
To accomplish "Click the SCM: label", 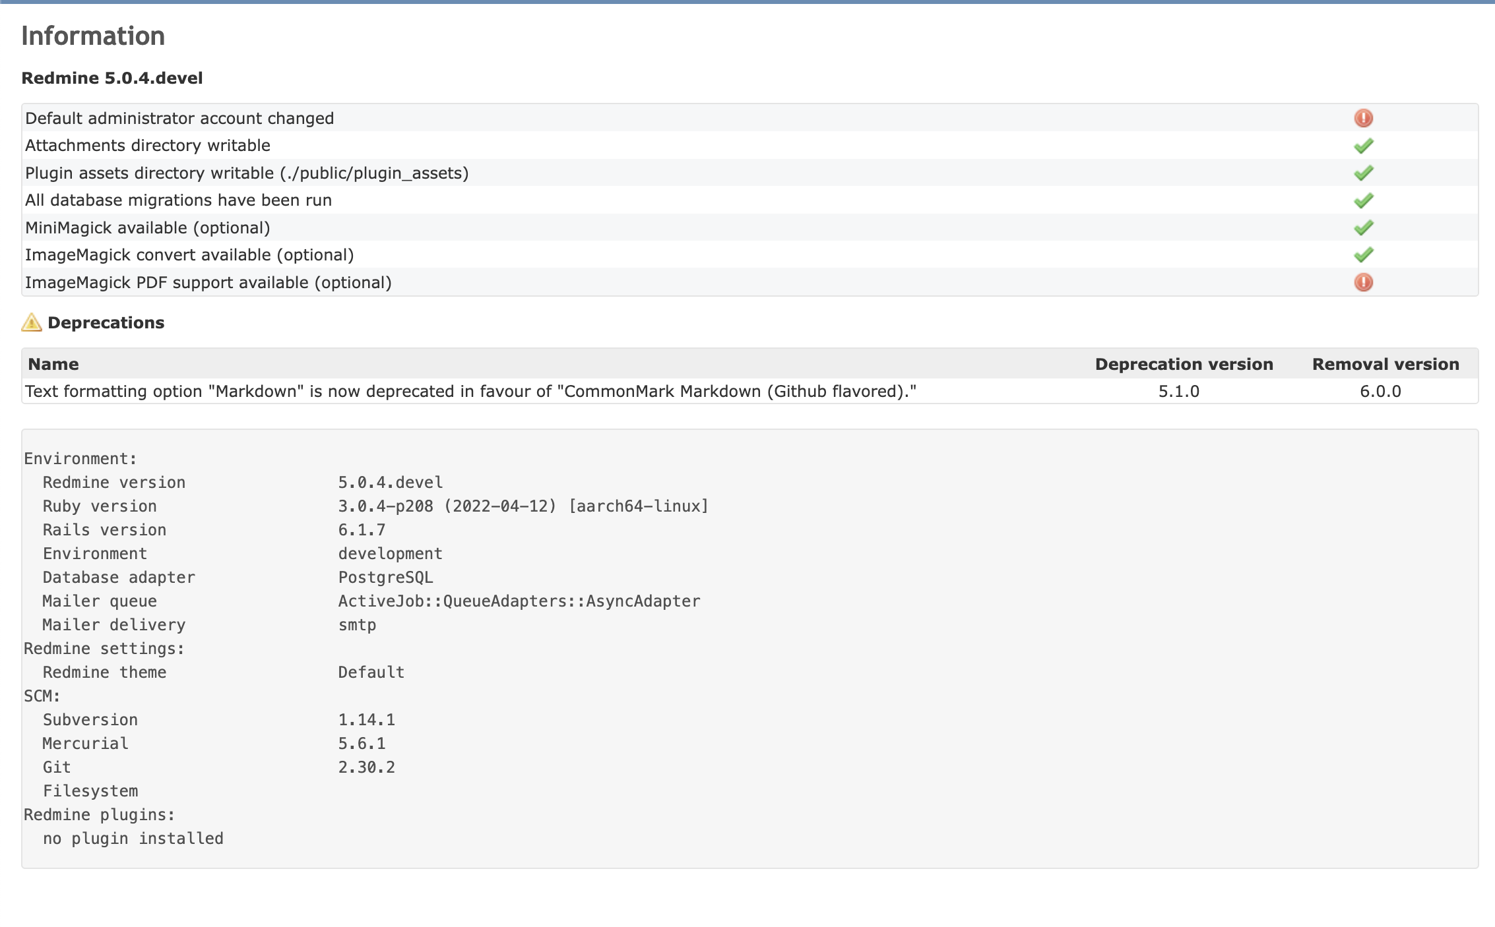I will [42, 696].
